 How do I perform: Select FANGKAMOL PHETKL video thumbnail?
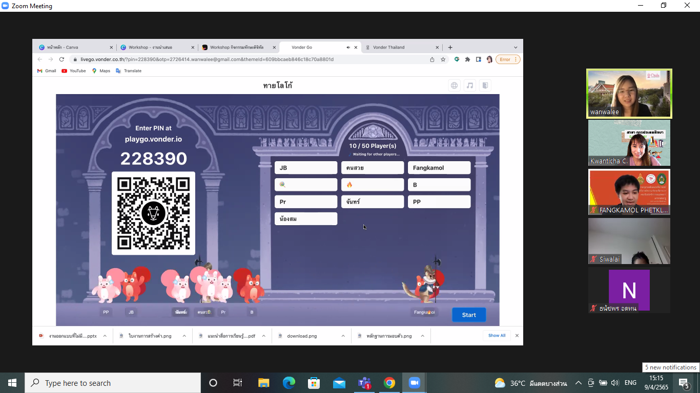(x=629, y=192)
